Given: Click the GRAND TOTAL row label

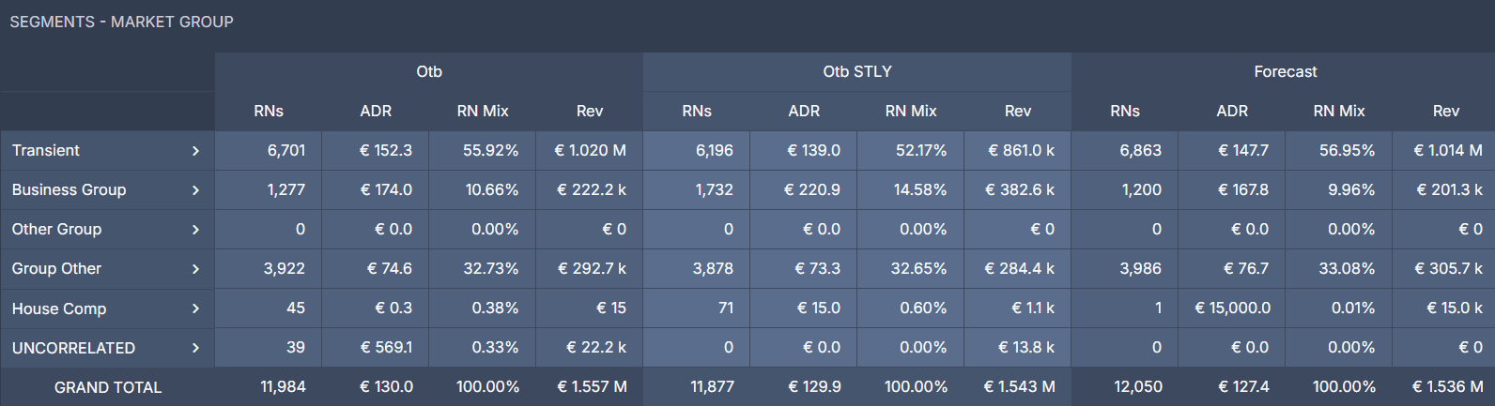Looking at the screenshot, I should click(108, 387).
